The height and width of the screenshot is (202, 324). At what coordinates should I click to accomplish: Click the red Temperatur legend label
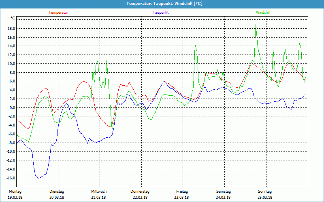(x=58, y=13)
